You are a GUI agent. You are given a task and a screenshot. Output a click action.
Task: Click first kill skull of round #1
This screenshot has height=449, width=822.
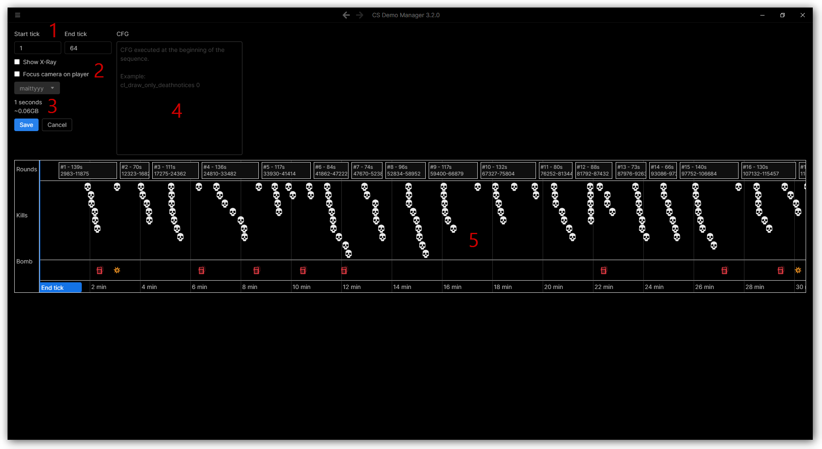88,187
